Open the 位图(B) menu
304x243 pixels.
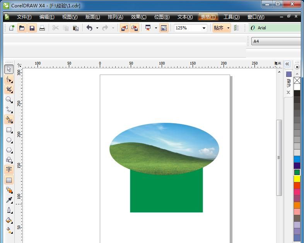coord(162,17)
